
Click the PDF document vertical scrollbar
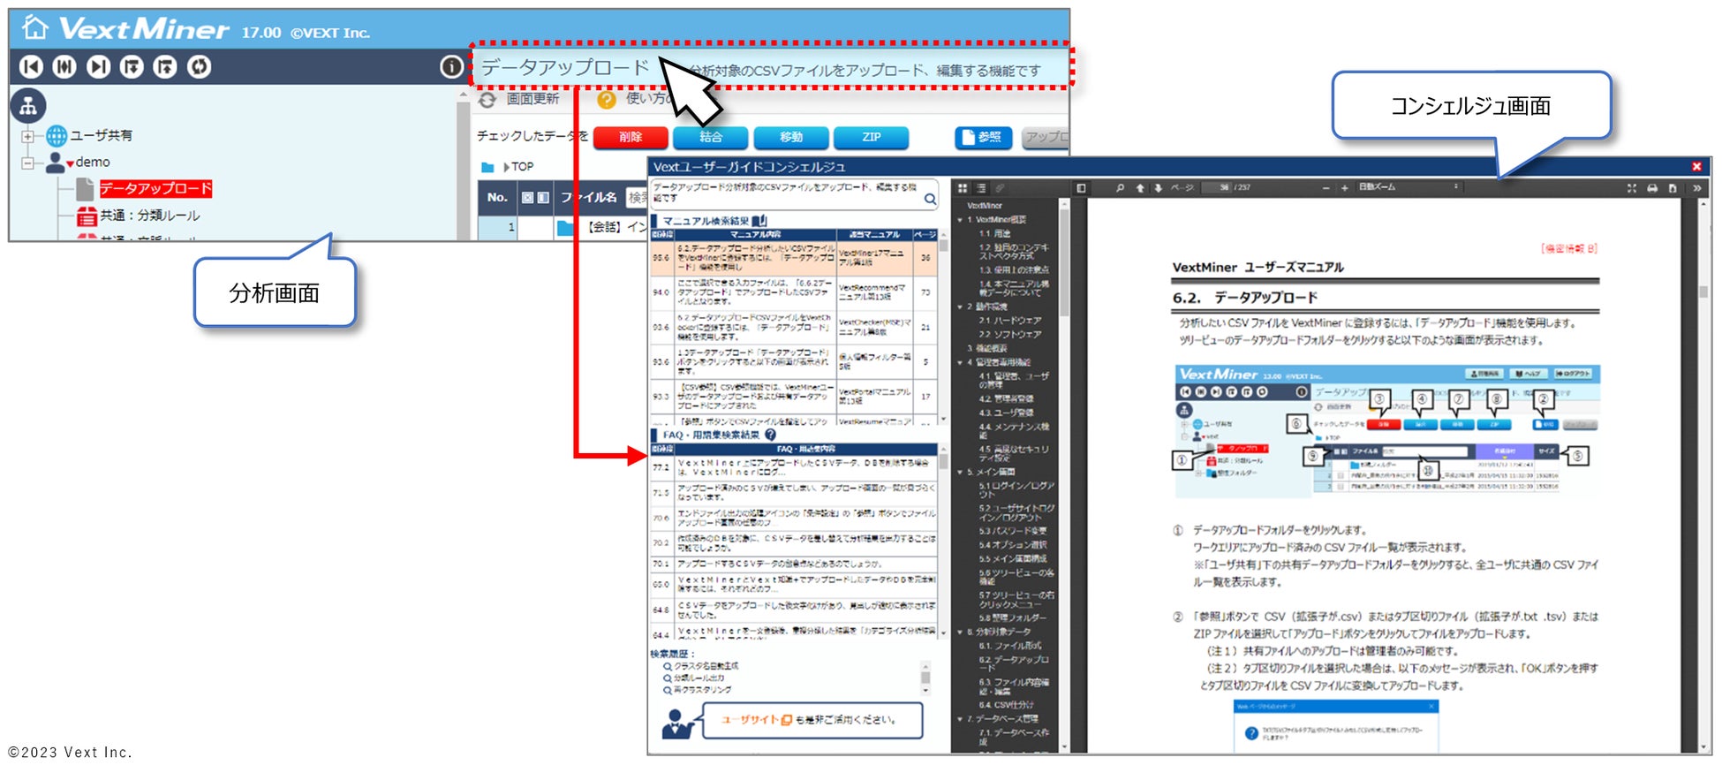(x=1703, y=475)
